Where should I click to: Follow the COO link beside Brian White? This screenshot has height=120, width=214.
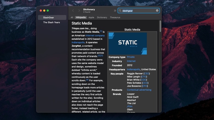tap(143, 80)
